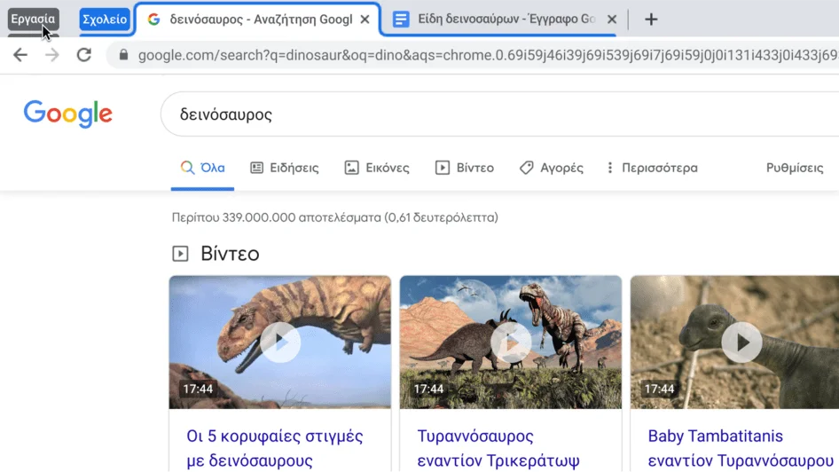Screen dimensions: 839x472
Task: Close the Είδη δεινοσαύρων document tab
Action: (x=612, y=20)
